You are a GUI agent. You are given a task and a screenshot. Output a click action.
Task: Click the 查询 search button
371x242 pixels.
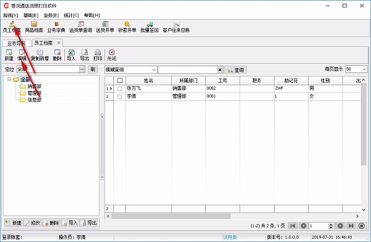pos(236,69)
